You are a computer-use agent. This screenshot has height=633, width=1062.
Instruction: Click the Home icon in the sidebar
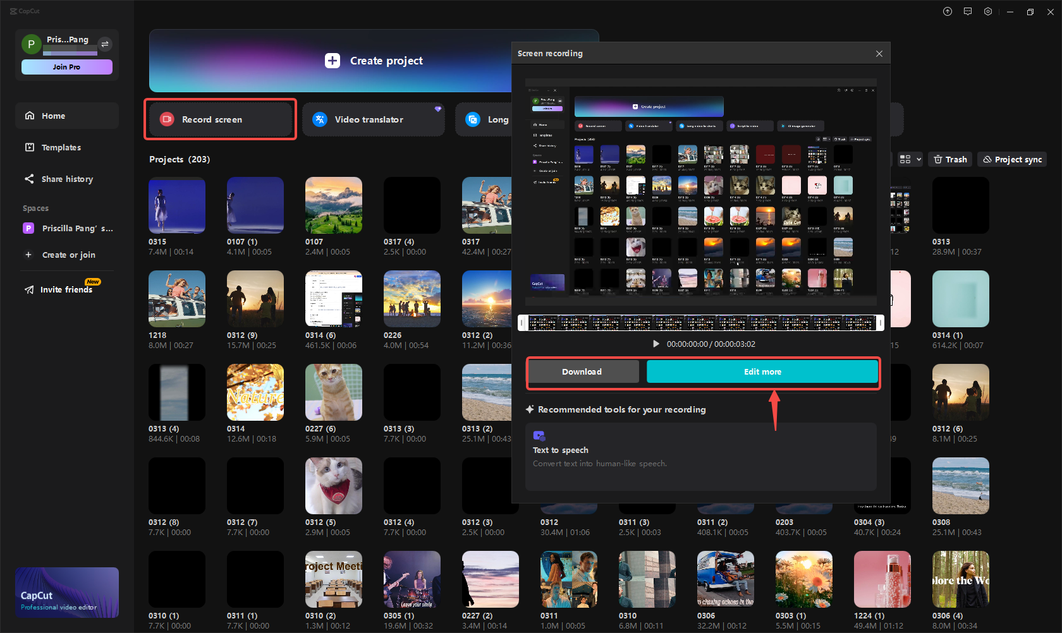point(30,116)
